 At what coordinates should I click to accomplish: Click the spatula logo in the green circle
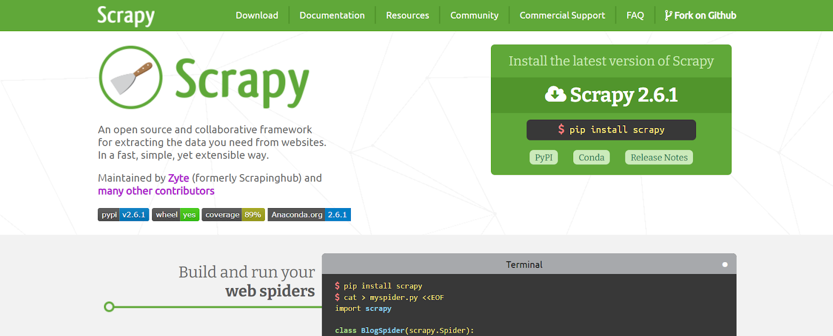(x=131, y=77)
